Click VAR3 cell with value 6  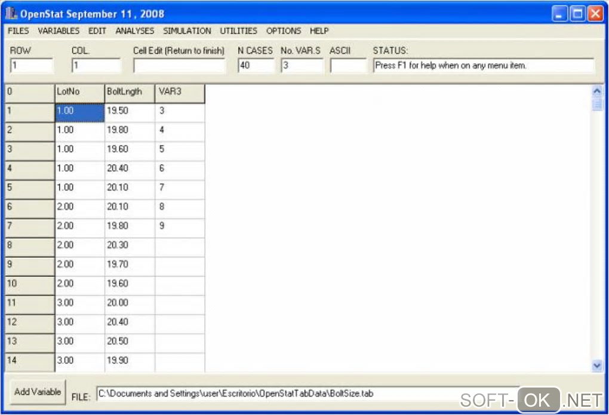coord(180,171)
